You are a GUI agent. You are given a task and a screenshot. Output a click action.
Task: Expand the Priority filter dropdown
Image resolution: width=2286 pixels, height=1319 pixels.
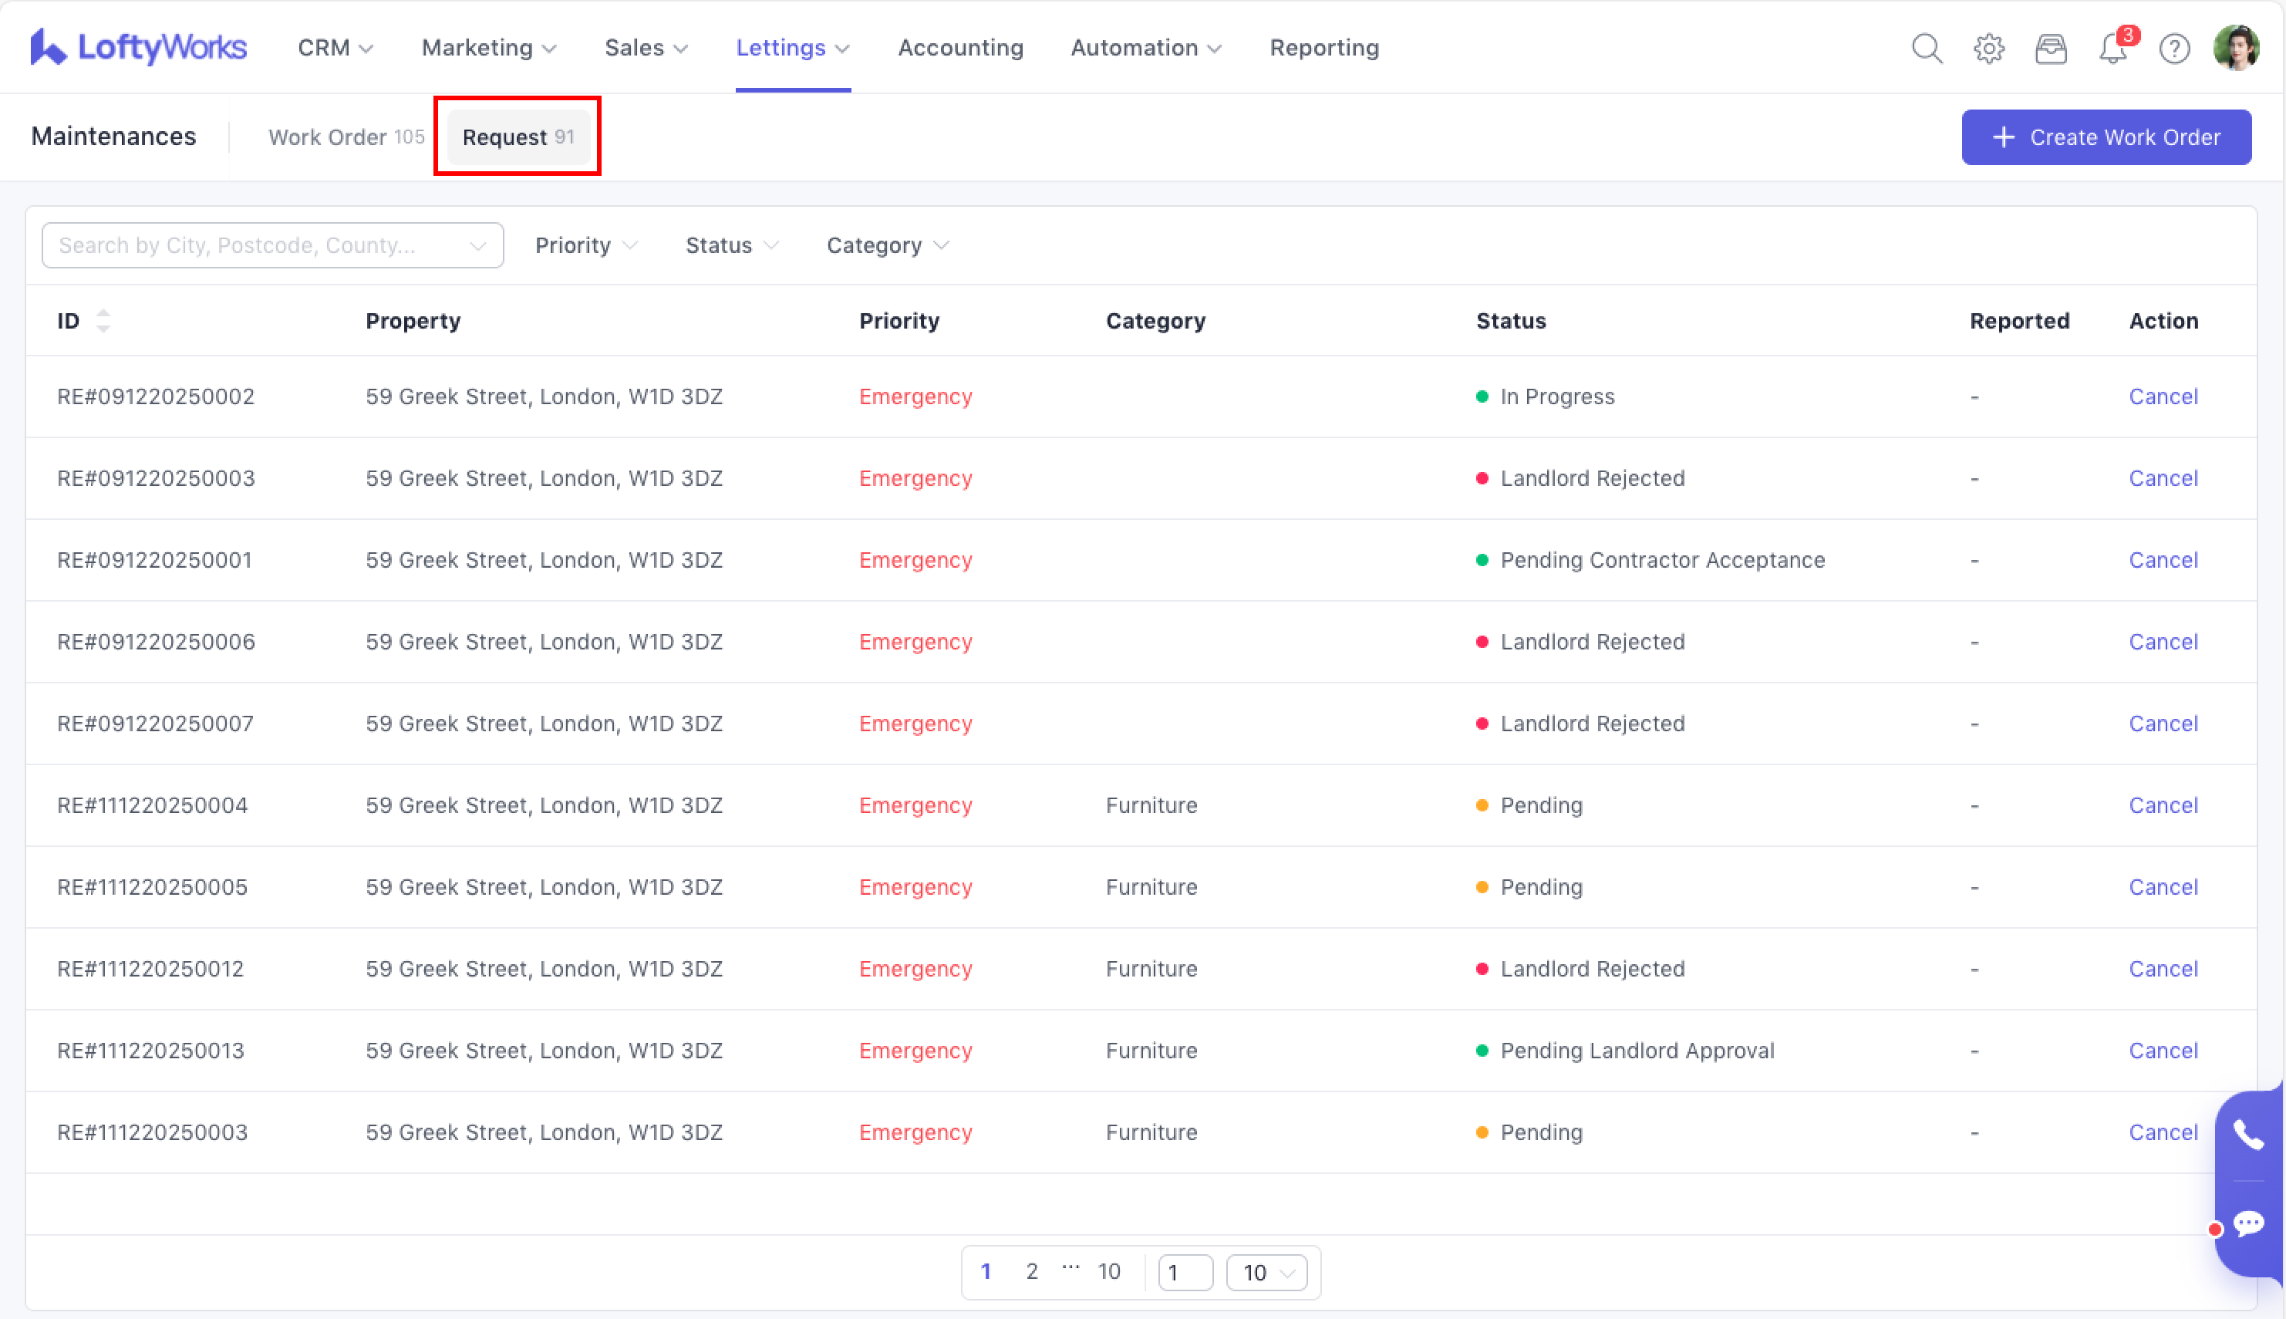pos(586,245)
